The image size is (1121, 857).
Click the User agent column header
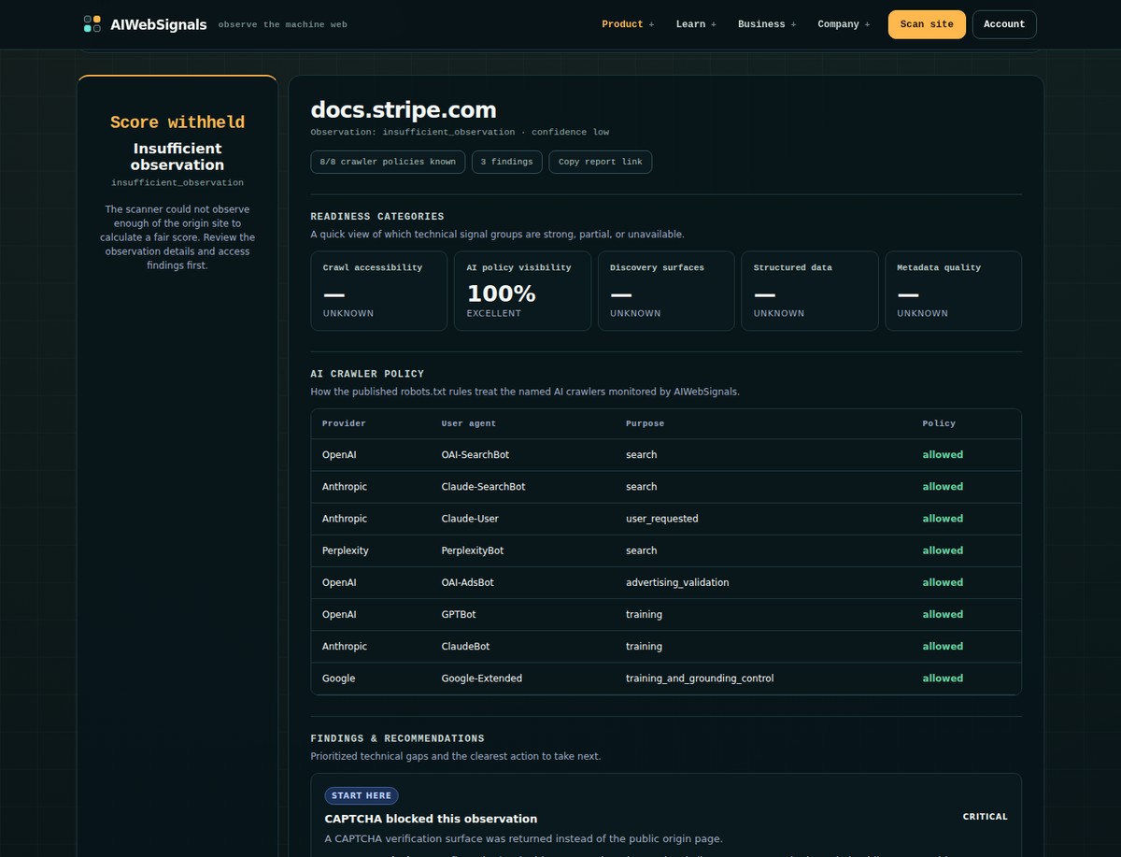pyautogui.click(x=469, y=423)
